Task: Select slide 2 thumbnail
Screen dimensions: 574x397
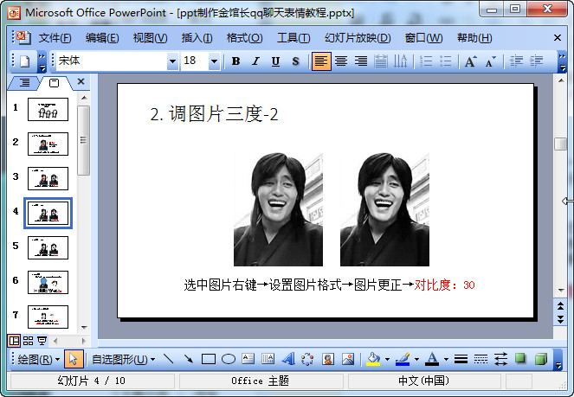Action: click(x=48, y=144)
